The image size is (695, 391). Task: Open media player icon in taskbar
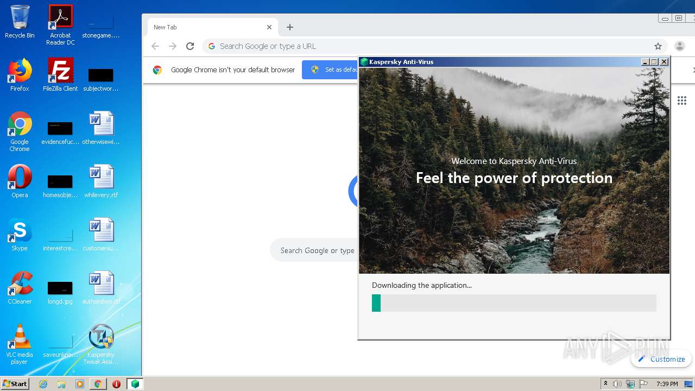coord(80,384)
